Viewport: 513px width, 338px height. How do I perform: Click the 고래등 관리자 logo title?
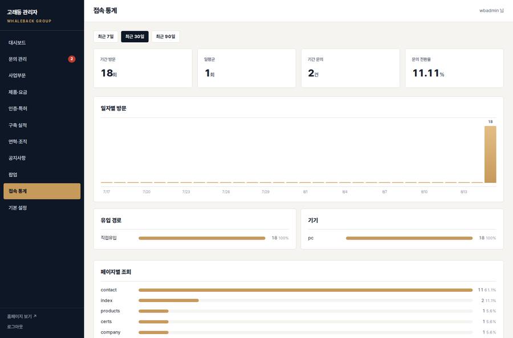22,12
